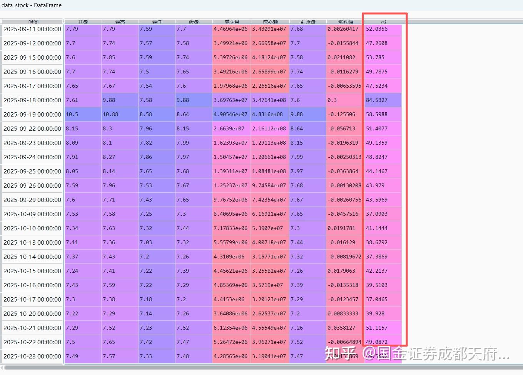Select 前收盘 value 9.88 in 2025-09-19 row

(x=307, y=115)
